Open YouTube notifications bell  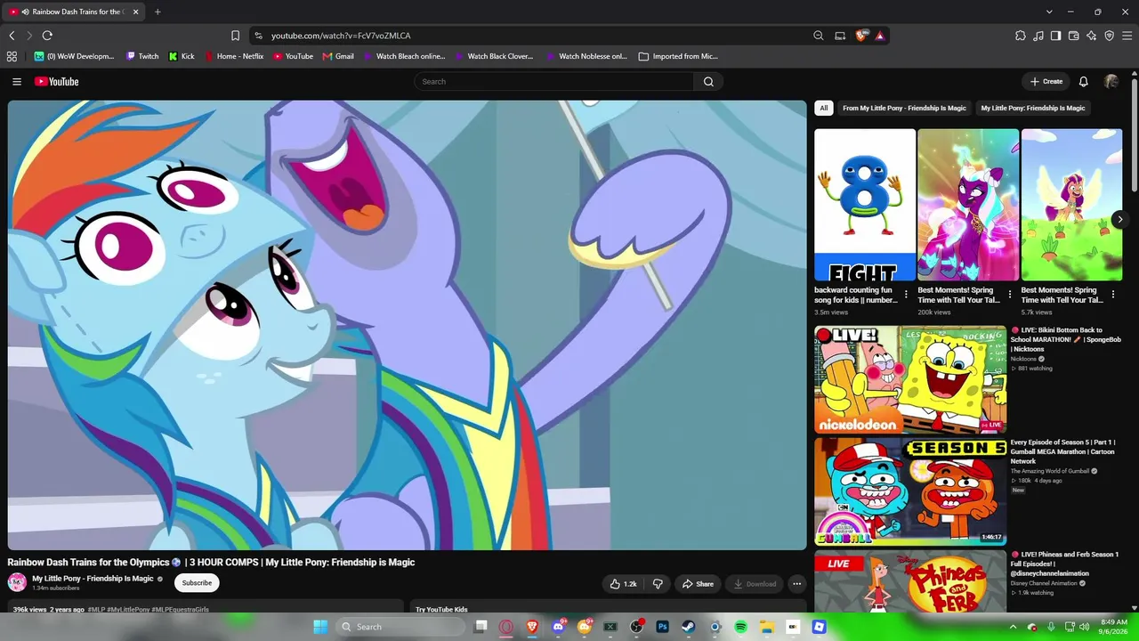coord(1083,82)
